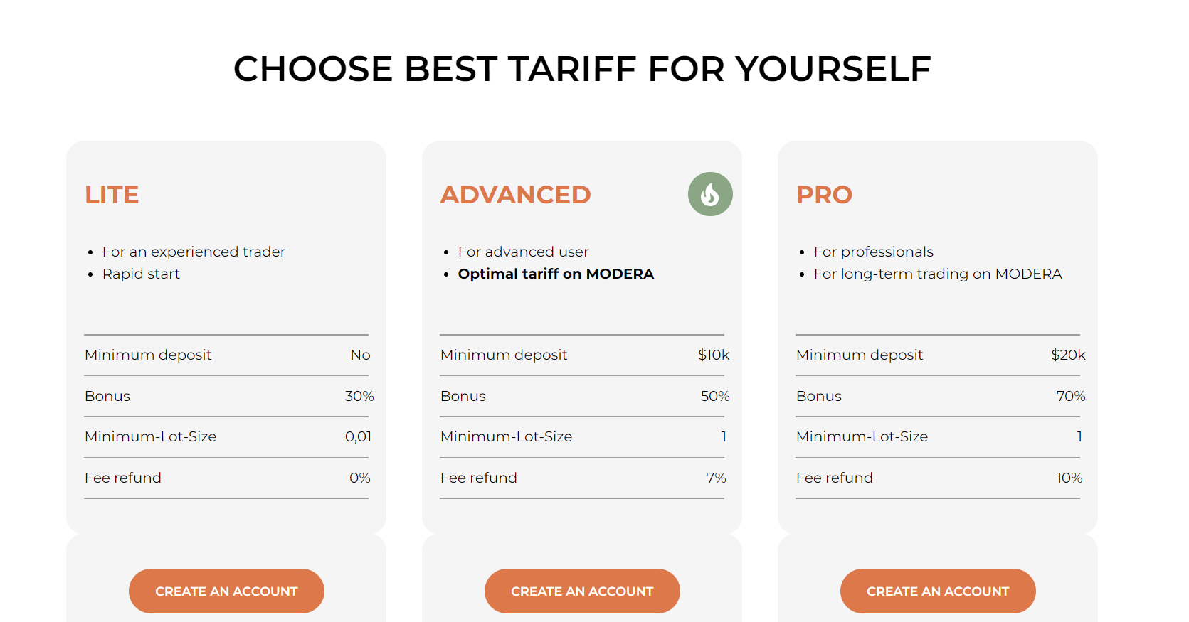Create an account for ADVANCED tariff

pyautogui.click(x=582, y=591)
